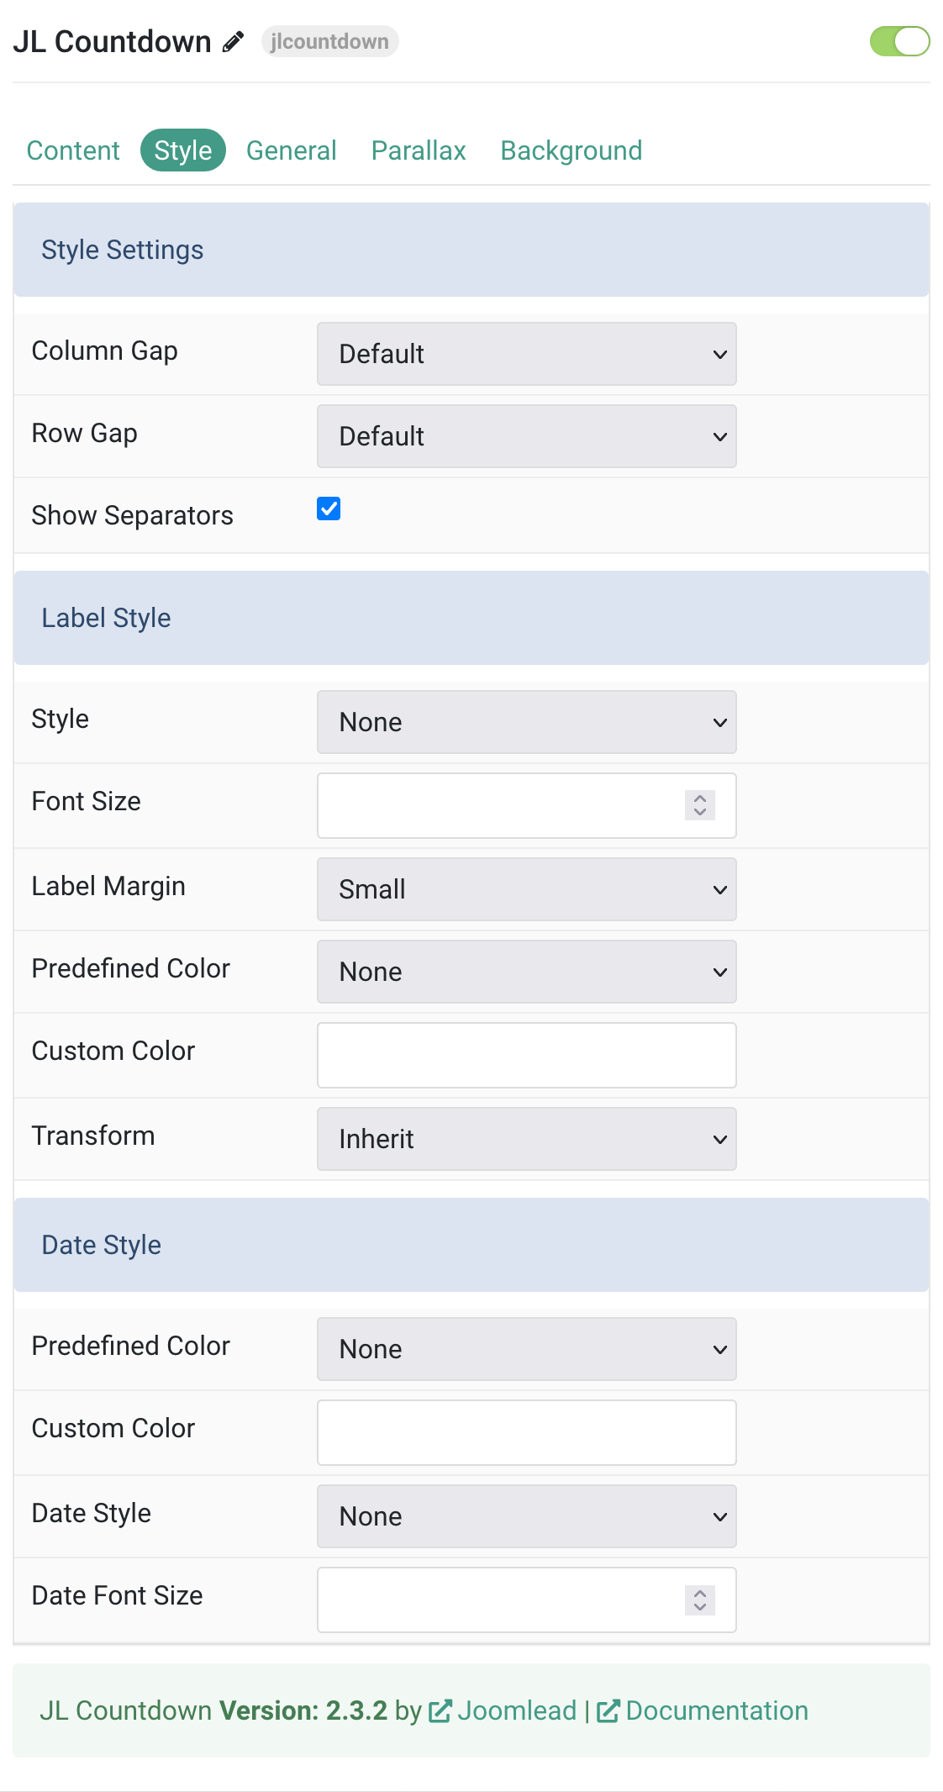Click the external link icon before Joomlead
This screenshot has width=943, height=1792.
point(440,1710)
